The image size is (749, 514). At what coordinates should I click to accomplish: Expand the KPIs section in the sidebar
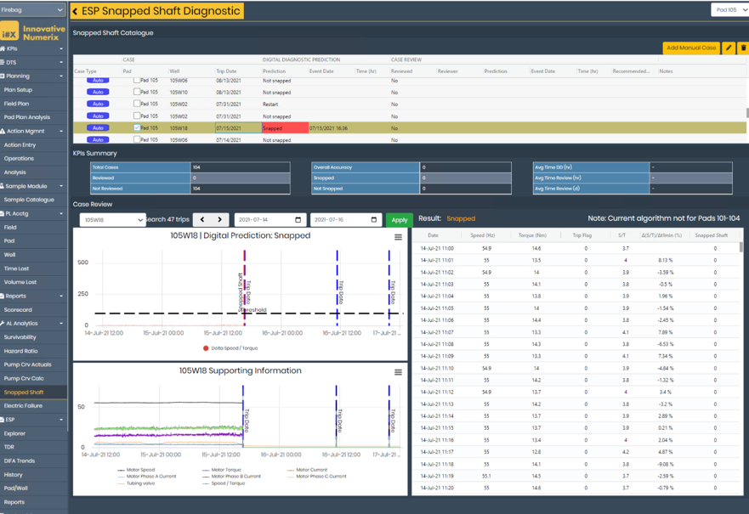[34, 48]
